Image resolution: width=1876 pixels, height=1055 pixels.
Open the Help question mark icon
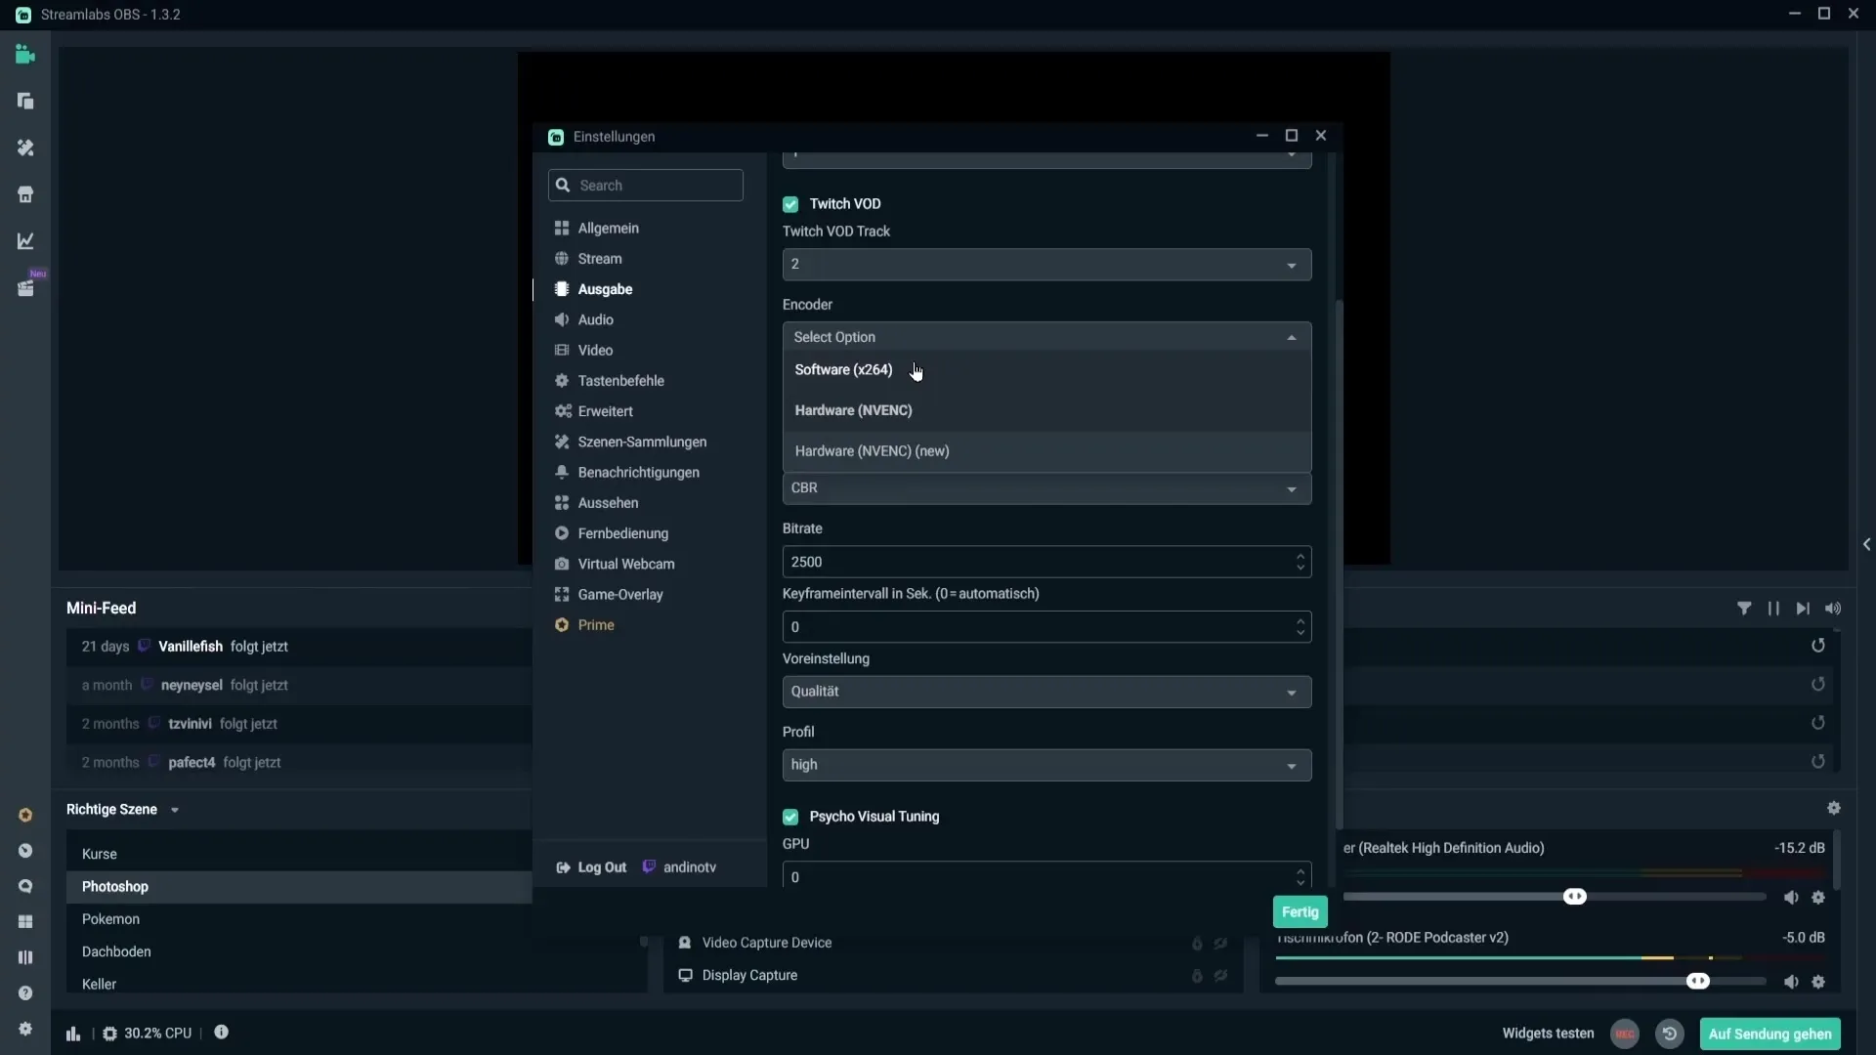25,992
